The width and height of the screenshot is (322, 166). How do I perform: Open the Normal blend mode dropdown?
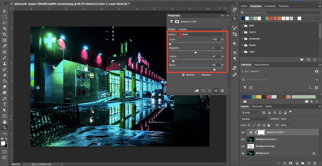[x=254, y=119]
